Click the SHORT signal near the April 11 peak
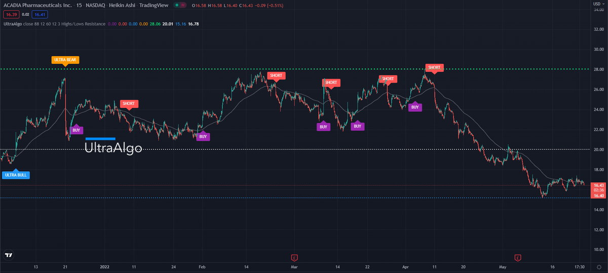The height and width of the screenshot is (273, 608). (x=434, y=68)
